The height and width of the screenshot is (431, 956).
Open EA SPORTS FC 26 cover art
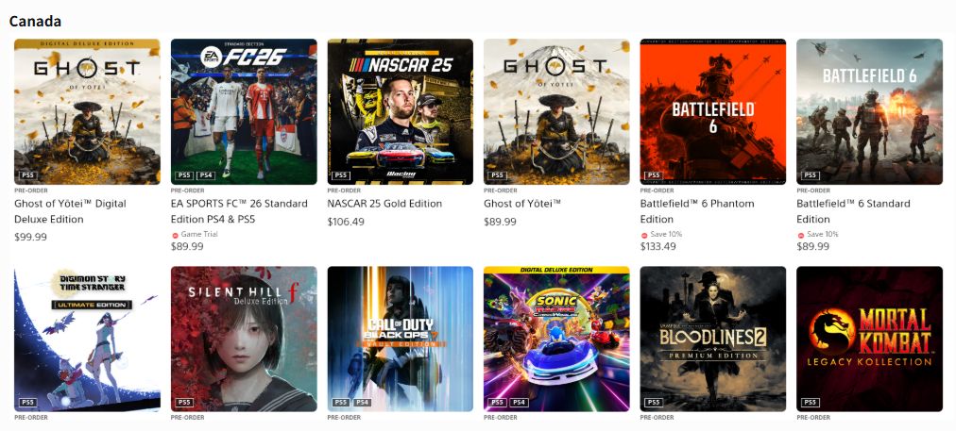pos(244,111)
